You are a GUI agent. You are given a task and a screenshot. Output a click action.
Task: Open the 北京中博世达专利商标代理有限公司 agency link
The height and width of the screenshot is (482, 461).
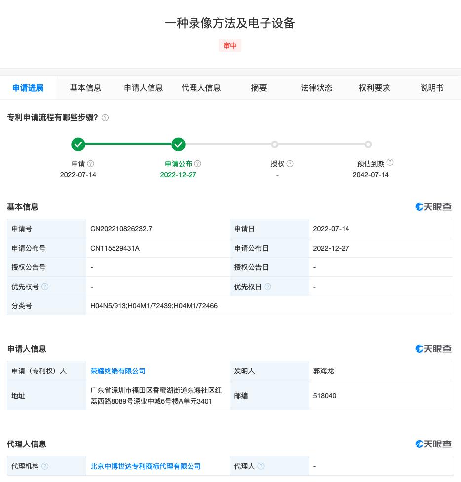[x=146, y=466]
